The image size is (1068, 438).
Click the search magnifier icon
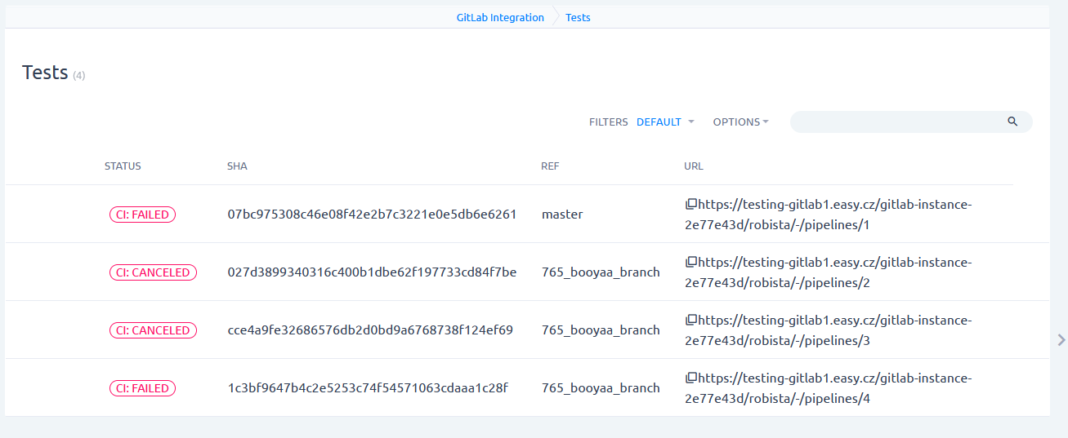[x=1012, y=122]
